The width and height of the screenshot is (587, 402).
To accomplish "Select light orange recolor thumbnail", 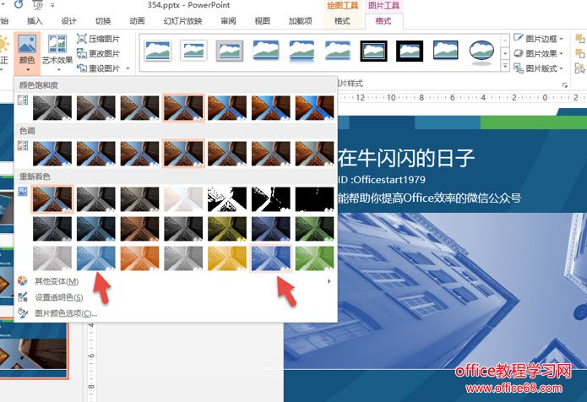I will point(139,258).
